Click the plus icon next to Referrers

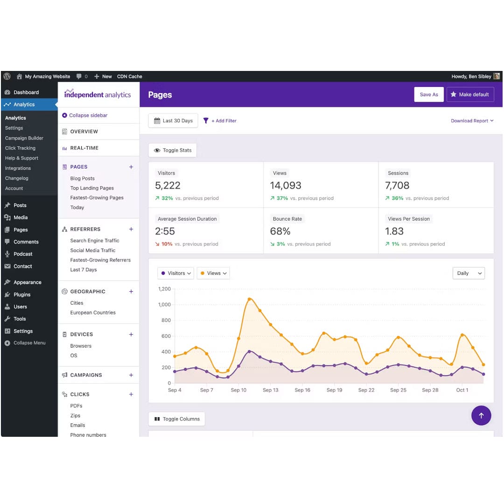131,229
